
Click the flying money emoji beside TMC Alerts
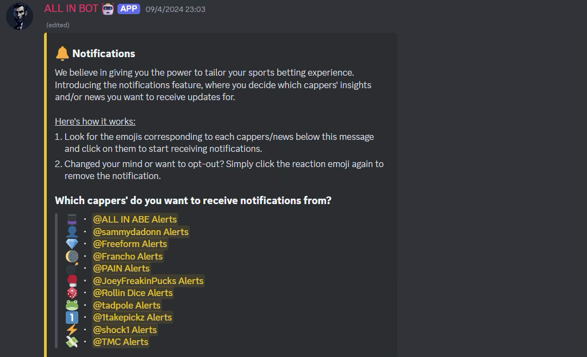pyautogui.click(x=72, y=342)
